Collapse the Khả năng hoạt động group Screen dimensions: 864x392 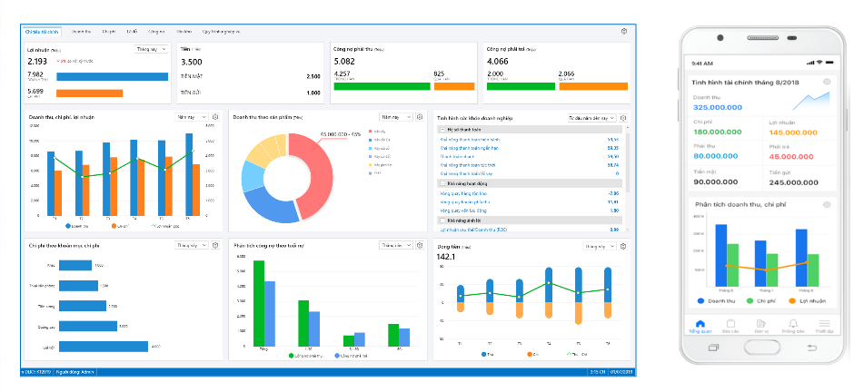tap(442, 184)
